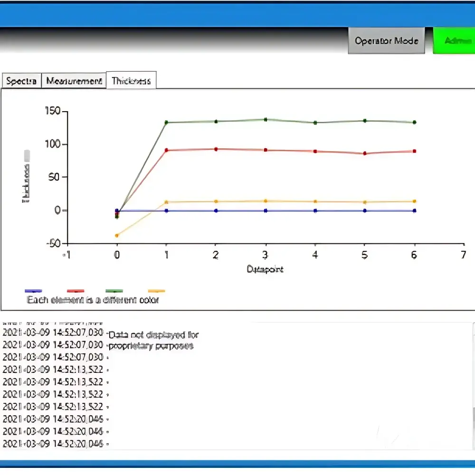Click the Operator Mode button

pyautogui.click(x=387, y=40)
